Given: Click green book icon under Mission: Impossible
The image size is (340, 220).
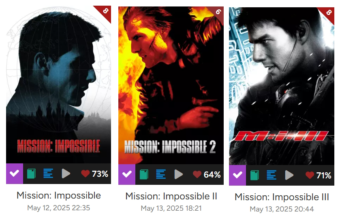Looking at the screenshot, I should (x=32, y=174).
